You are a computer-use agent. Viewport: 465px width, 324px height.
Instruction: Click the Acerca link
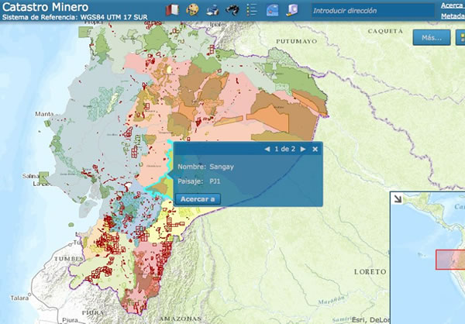coord(452,5)
